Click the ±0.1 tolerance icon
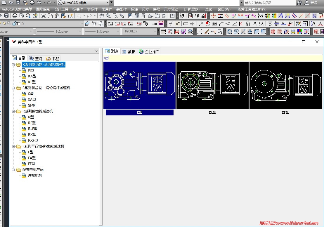324x227 pixels. (x=192, y=24)
